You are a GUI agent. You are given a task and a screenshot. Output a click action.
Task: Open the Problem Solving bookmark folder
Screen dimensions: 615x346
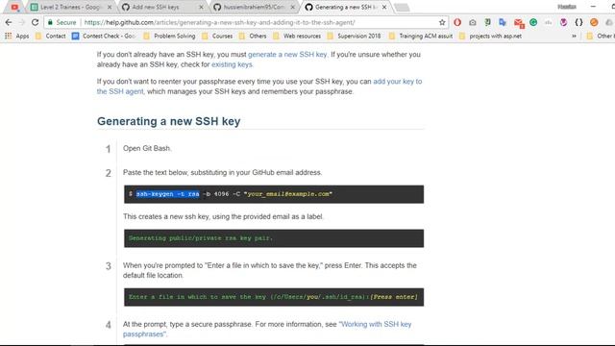point(169,37)
